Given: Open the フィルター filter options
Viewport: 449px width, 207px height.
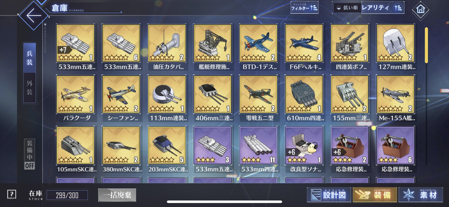Looking at the screenshot, I should pyautogui.click(x=304, y=7).
